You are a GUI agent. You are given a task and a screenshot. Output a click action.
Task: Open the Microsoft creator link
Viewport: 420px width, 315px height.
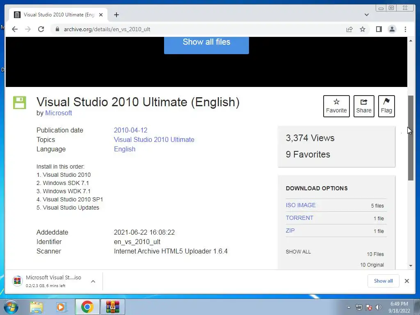[x=58, y=113]
